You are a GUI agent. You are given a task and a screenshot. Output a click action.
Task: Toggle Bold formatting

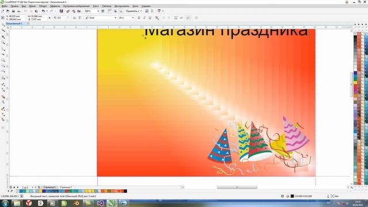point(139,18)
